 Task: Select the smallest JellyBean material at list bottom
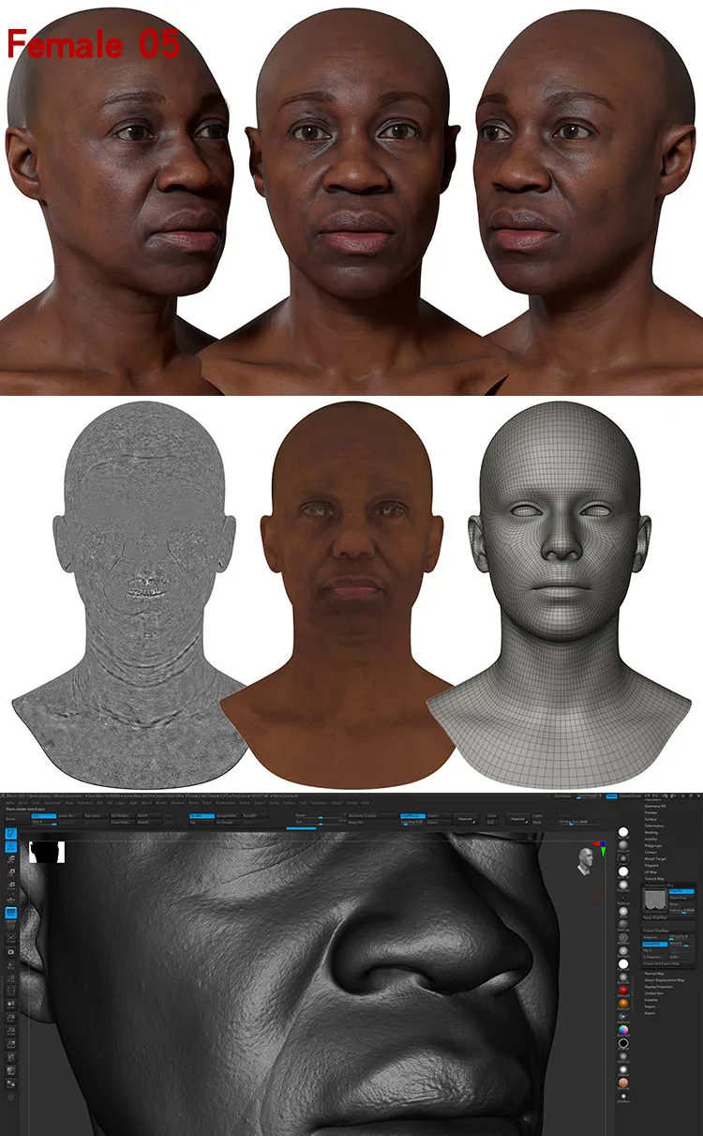pos(623,1097)
